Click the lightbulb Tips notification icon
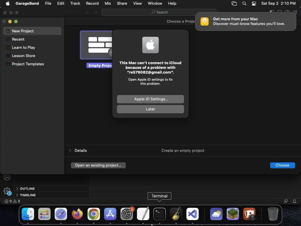This screenshot has height=226, width=301. [205, 21]
